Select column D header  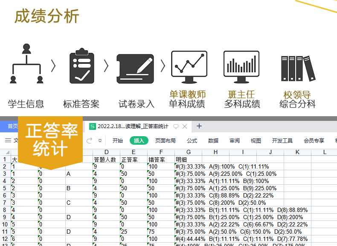pos(106,152)
